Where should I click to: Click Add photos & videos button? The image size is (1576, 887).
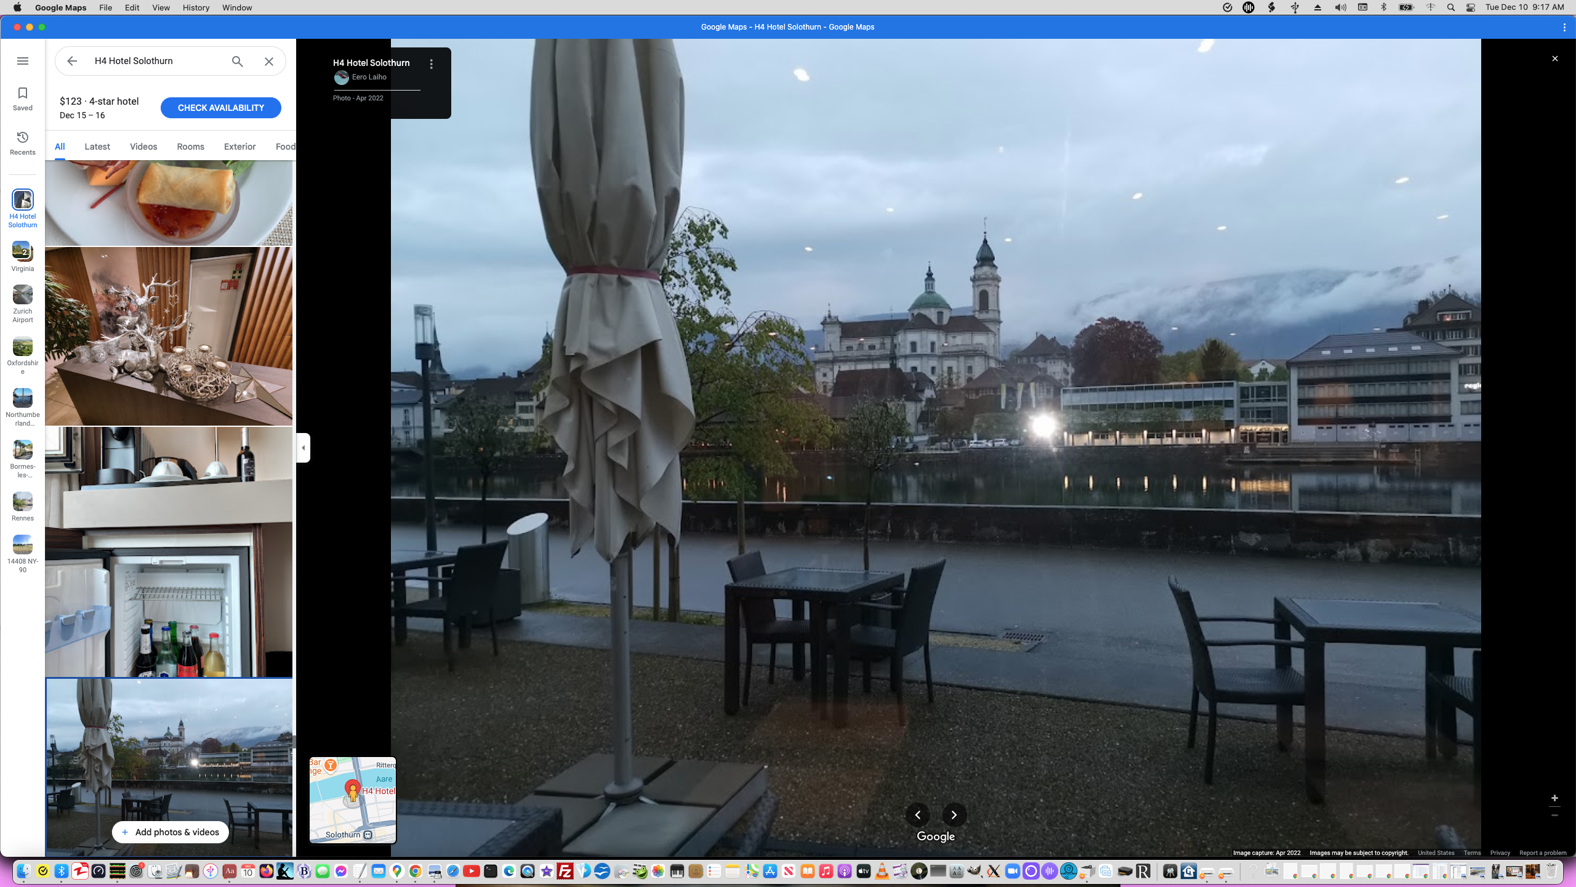tap(170, 832)
